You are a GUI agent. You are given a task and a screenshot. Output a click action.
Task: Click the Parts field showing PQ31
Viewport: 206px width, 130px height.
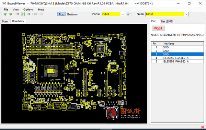[111, 14]
